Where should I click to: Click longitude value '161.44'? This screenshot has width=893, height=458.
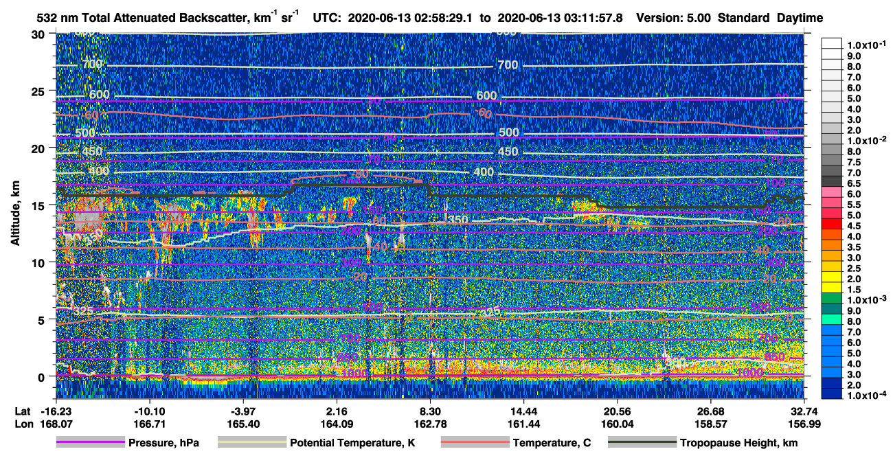tap(523, 423)
